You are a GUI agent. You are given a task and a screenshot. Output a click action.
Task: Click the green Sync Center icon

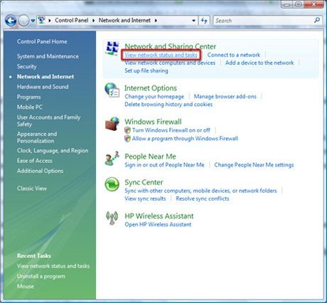click(x=112, y=184)
